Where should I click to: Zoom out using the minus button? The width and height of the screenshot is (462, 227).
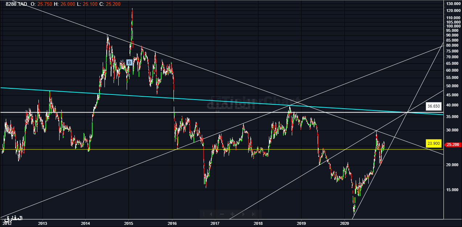222,214
